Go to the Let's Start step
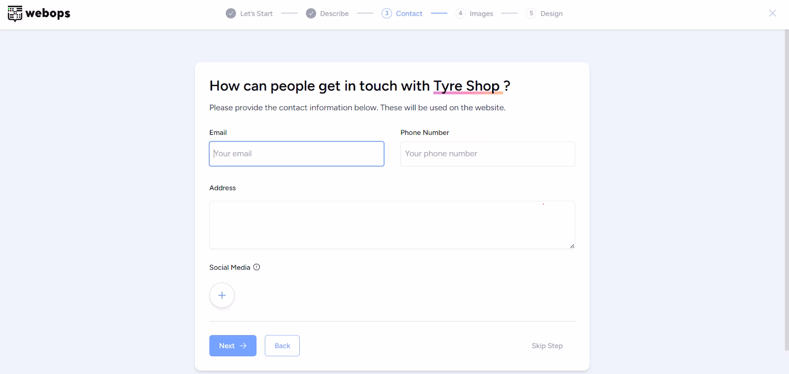Screen dimensions: 789x374 click(x=256, y=14)
